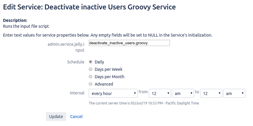Choose the Days per Week radio button
This screenshot has height=126, width=253.
(91, 69)
